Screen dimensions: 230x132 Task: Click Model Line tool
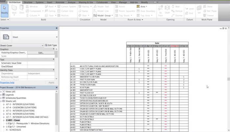click(101, 11)
